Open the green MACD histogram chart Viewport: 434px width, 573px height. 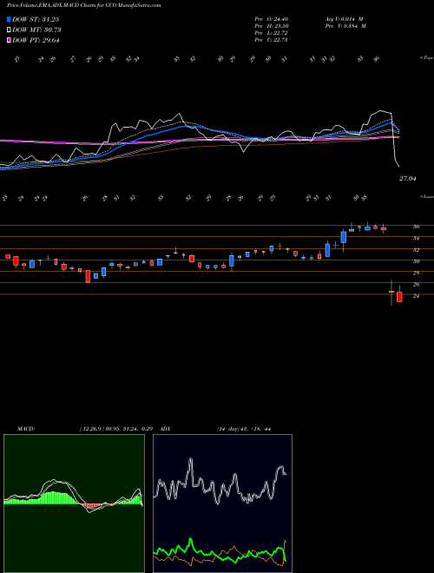point(74,504)
